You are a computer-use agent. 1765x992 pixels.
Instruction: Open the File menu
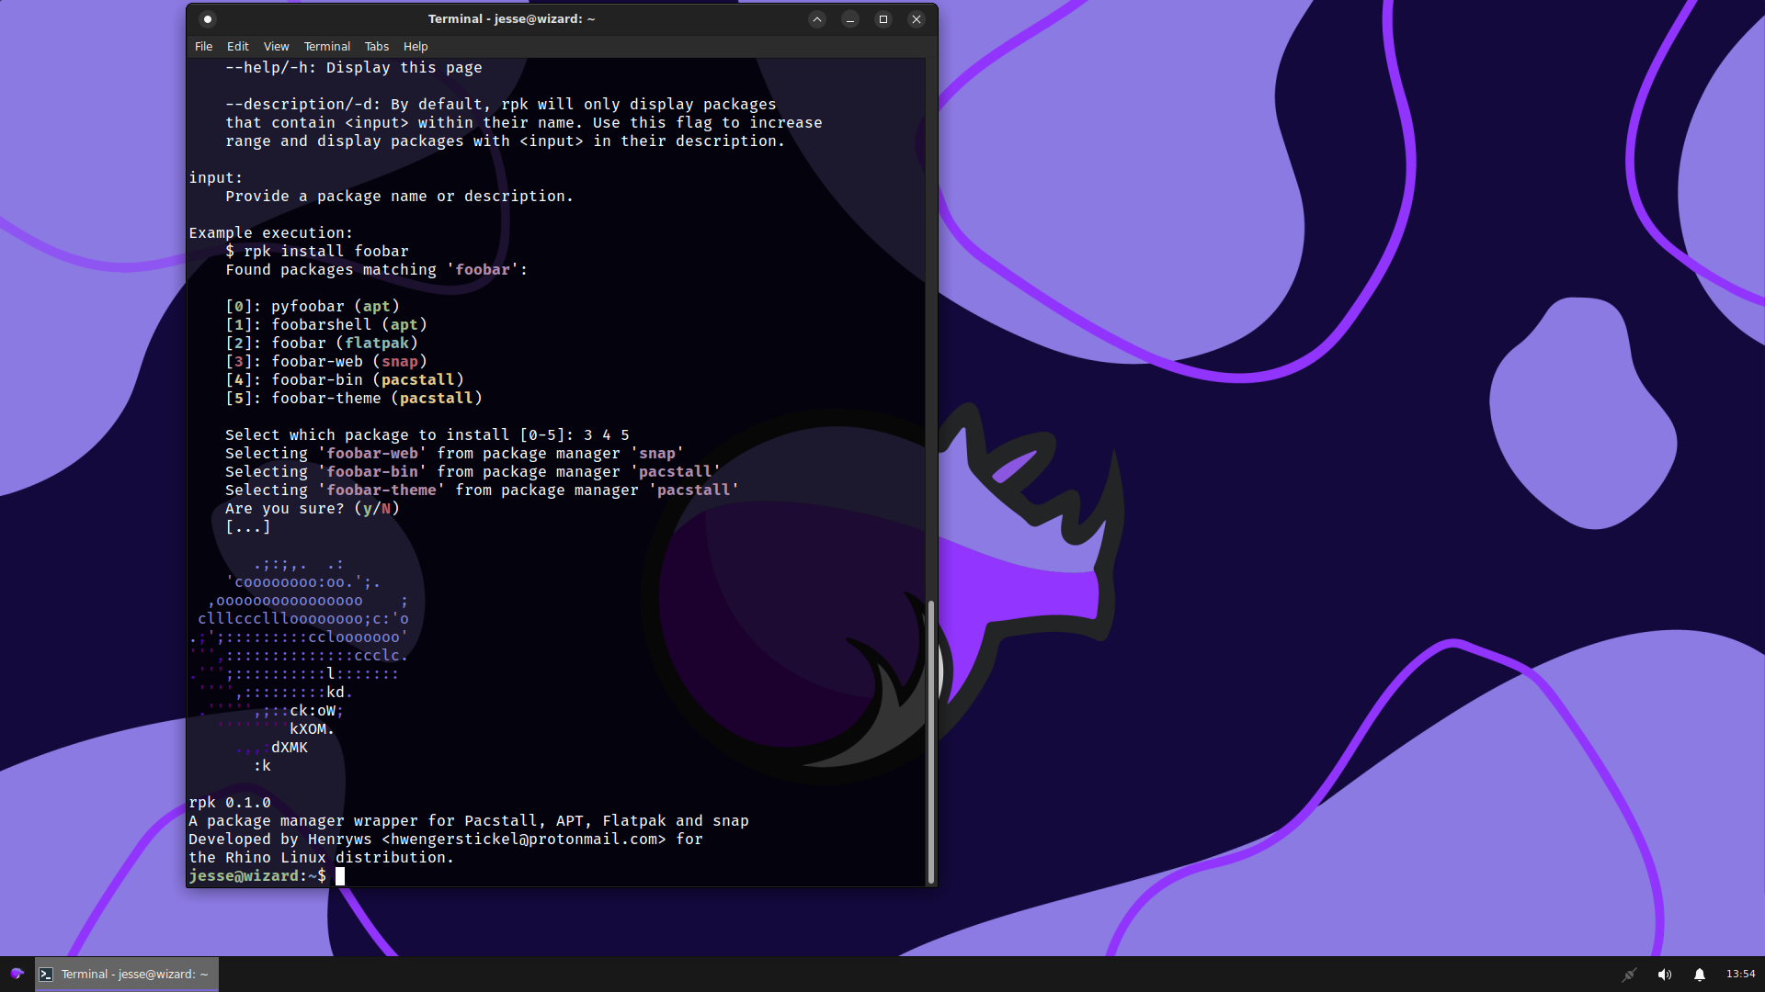click(x=203, y=46)
